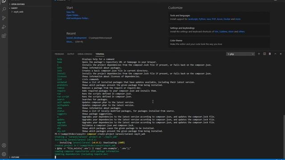Click the Settings and keybindings heading
This screenshot has height=160, width=285.
coord(182,28)
